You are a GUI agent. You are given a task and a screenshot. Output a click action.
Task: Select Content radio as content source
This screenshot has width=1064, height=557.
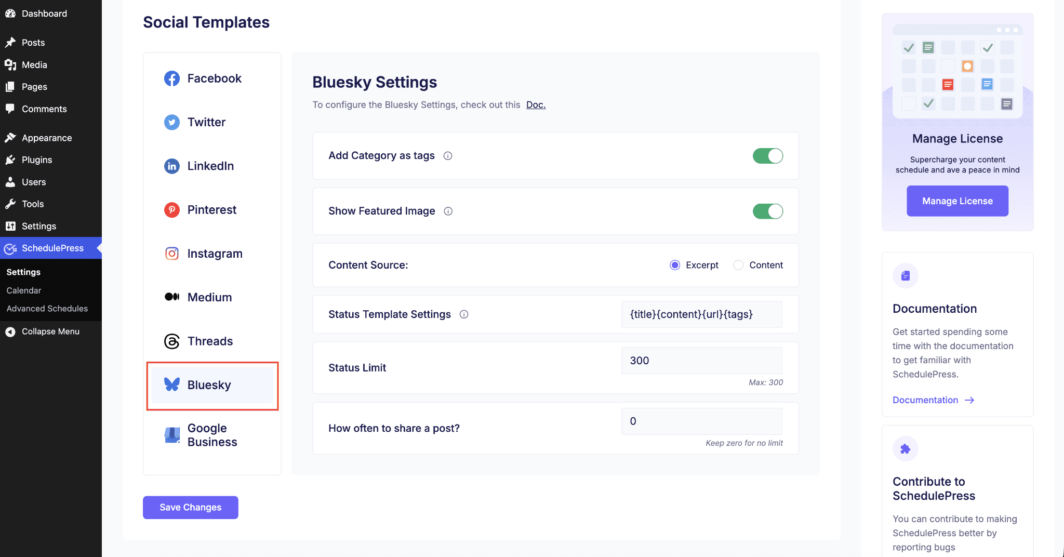pos(738,265)
